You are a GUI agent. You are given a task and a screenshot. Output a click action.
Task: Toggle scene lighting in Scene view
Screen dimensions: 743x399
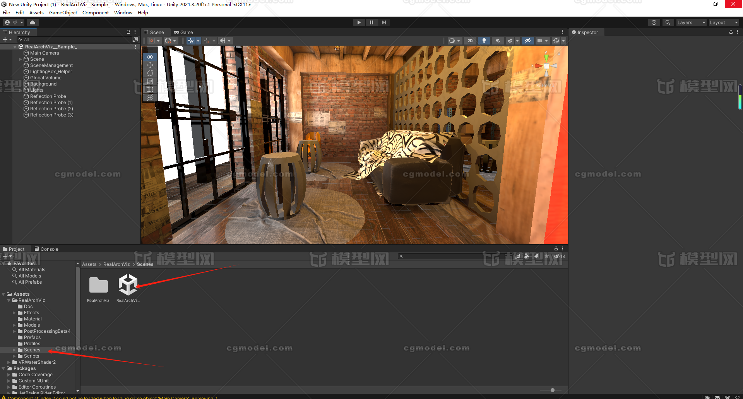coord(484,40)
